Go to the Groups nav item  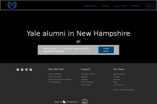pos(105,6)
